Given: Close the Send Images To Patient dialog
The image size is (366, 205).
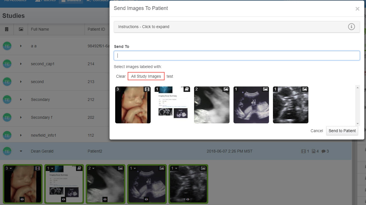Looking at the screenshot, I should (x=357, y=9).
